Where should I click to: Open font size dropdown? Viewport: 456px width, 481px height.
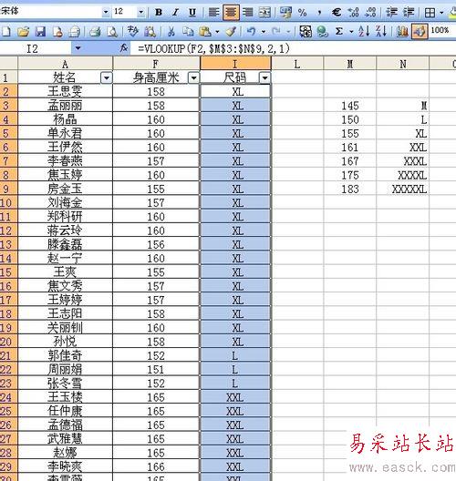tap(141, 12)
